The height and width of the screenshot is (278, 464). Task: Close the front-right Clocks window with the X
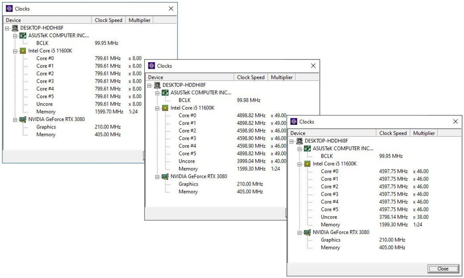pos(455,122)
